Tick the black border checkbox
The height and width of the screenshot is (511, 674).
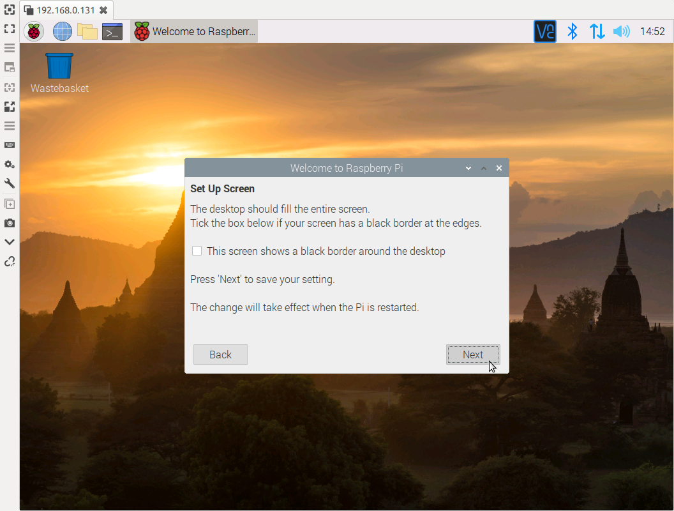point(197,251)
